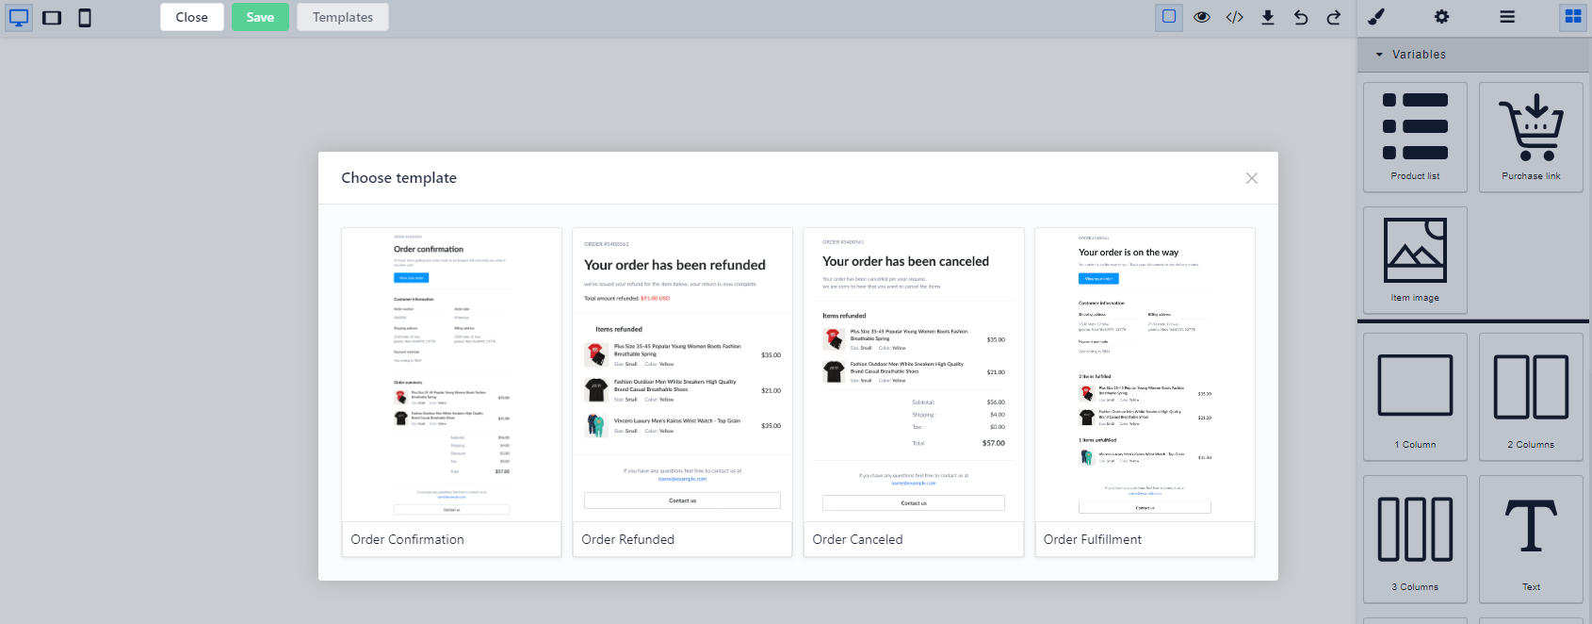1592x624 pixels.
Task: Click the Order Canceled label
Action: click(x=857, y=539)
